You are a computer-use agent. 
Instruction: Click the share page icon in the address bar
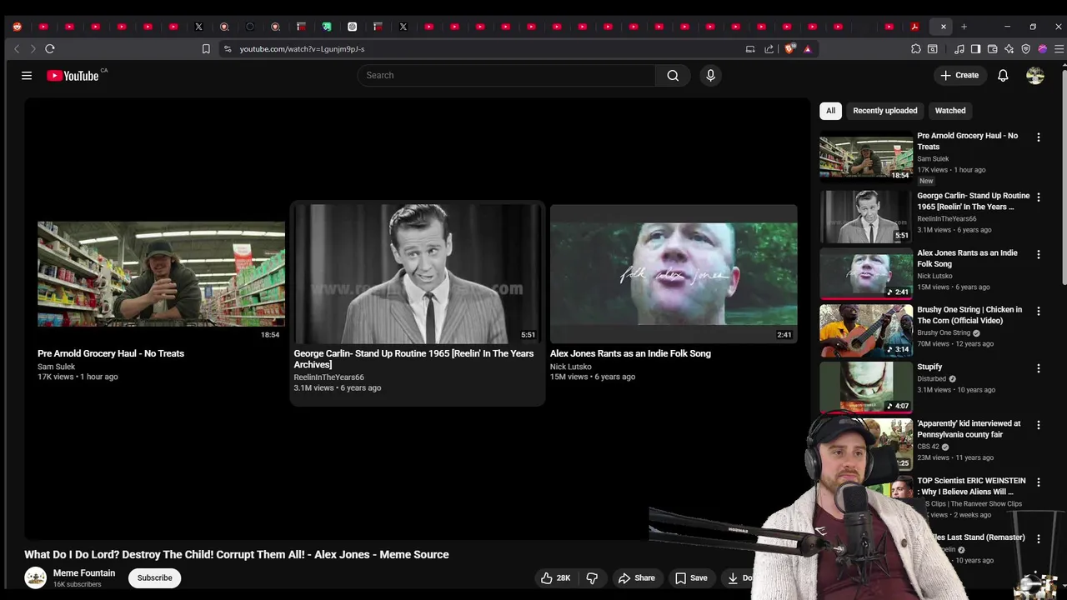point(769,49)
